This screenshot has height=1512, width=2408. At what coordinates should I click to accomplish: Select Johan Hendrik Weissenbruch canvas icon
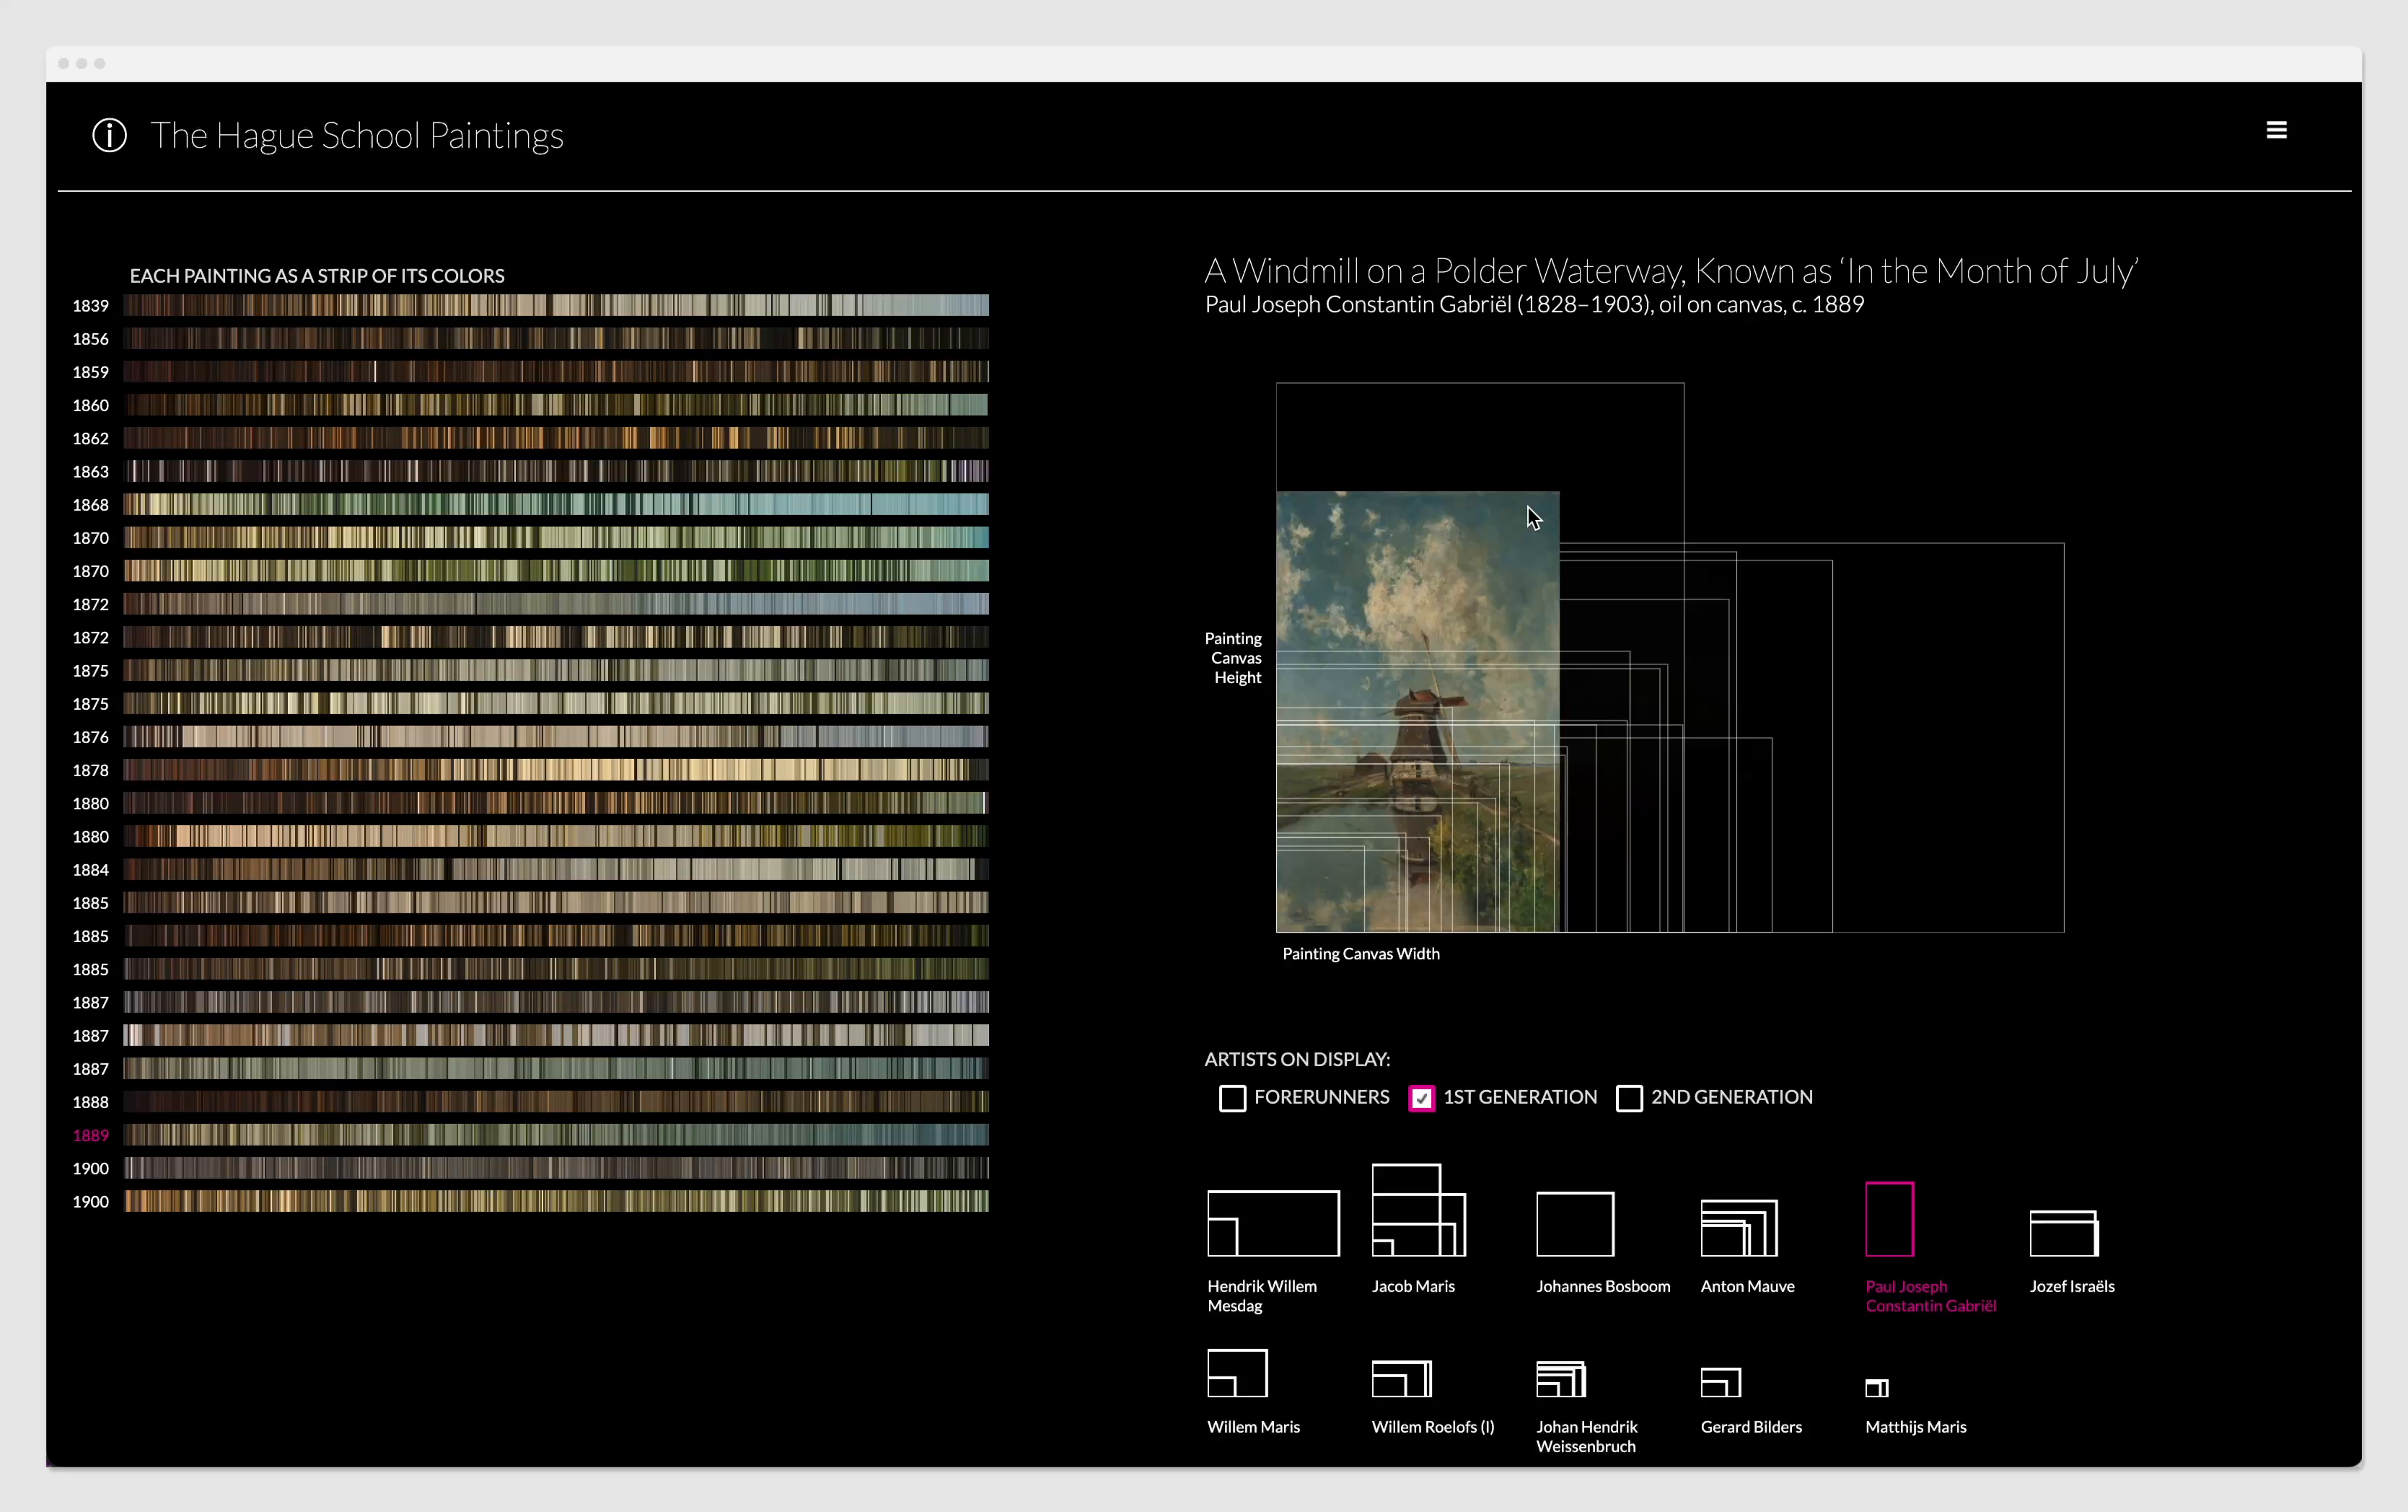1561,1379
